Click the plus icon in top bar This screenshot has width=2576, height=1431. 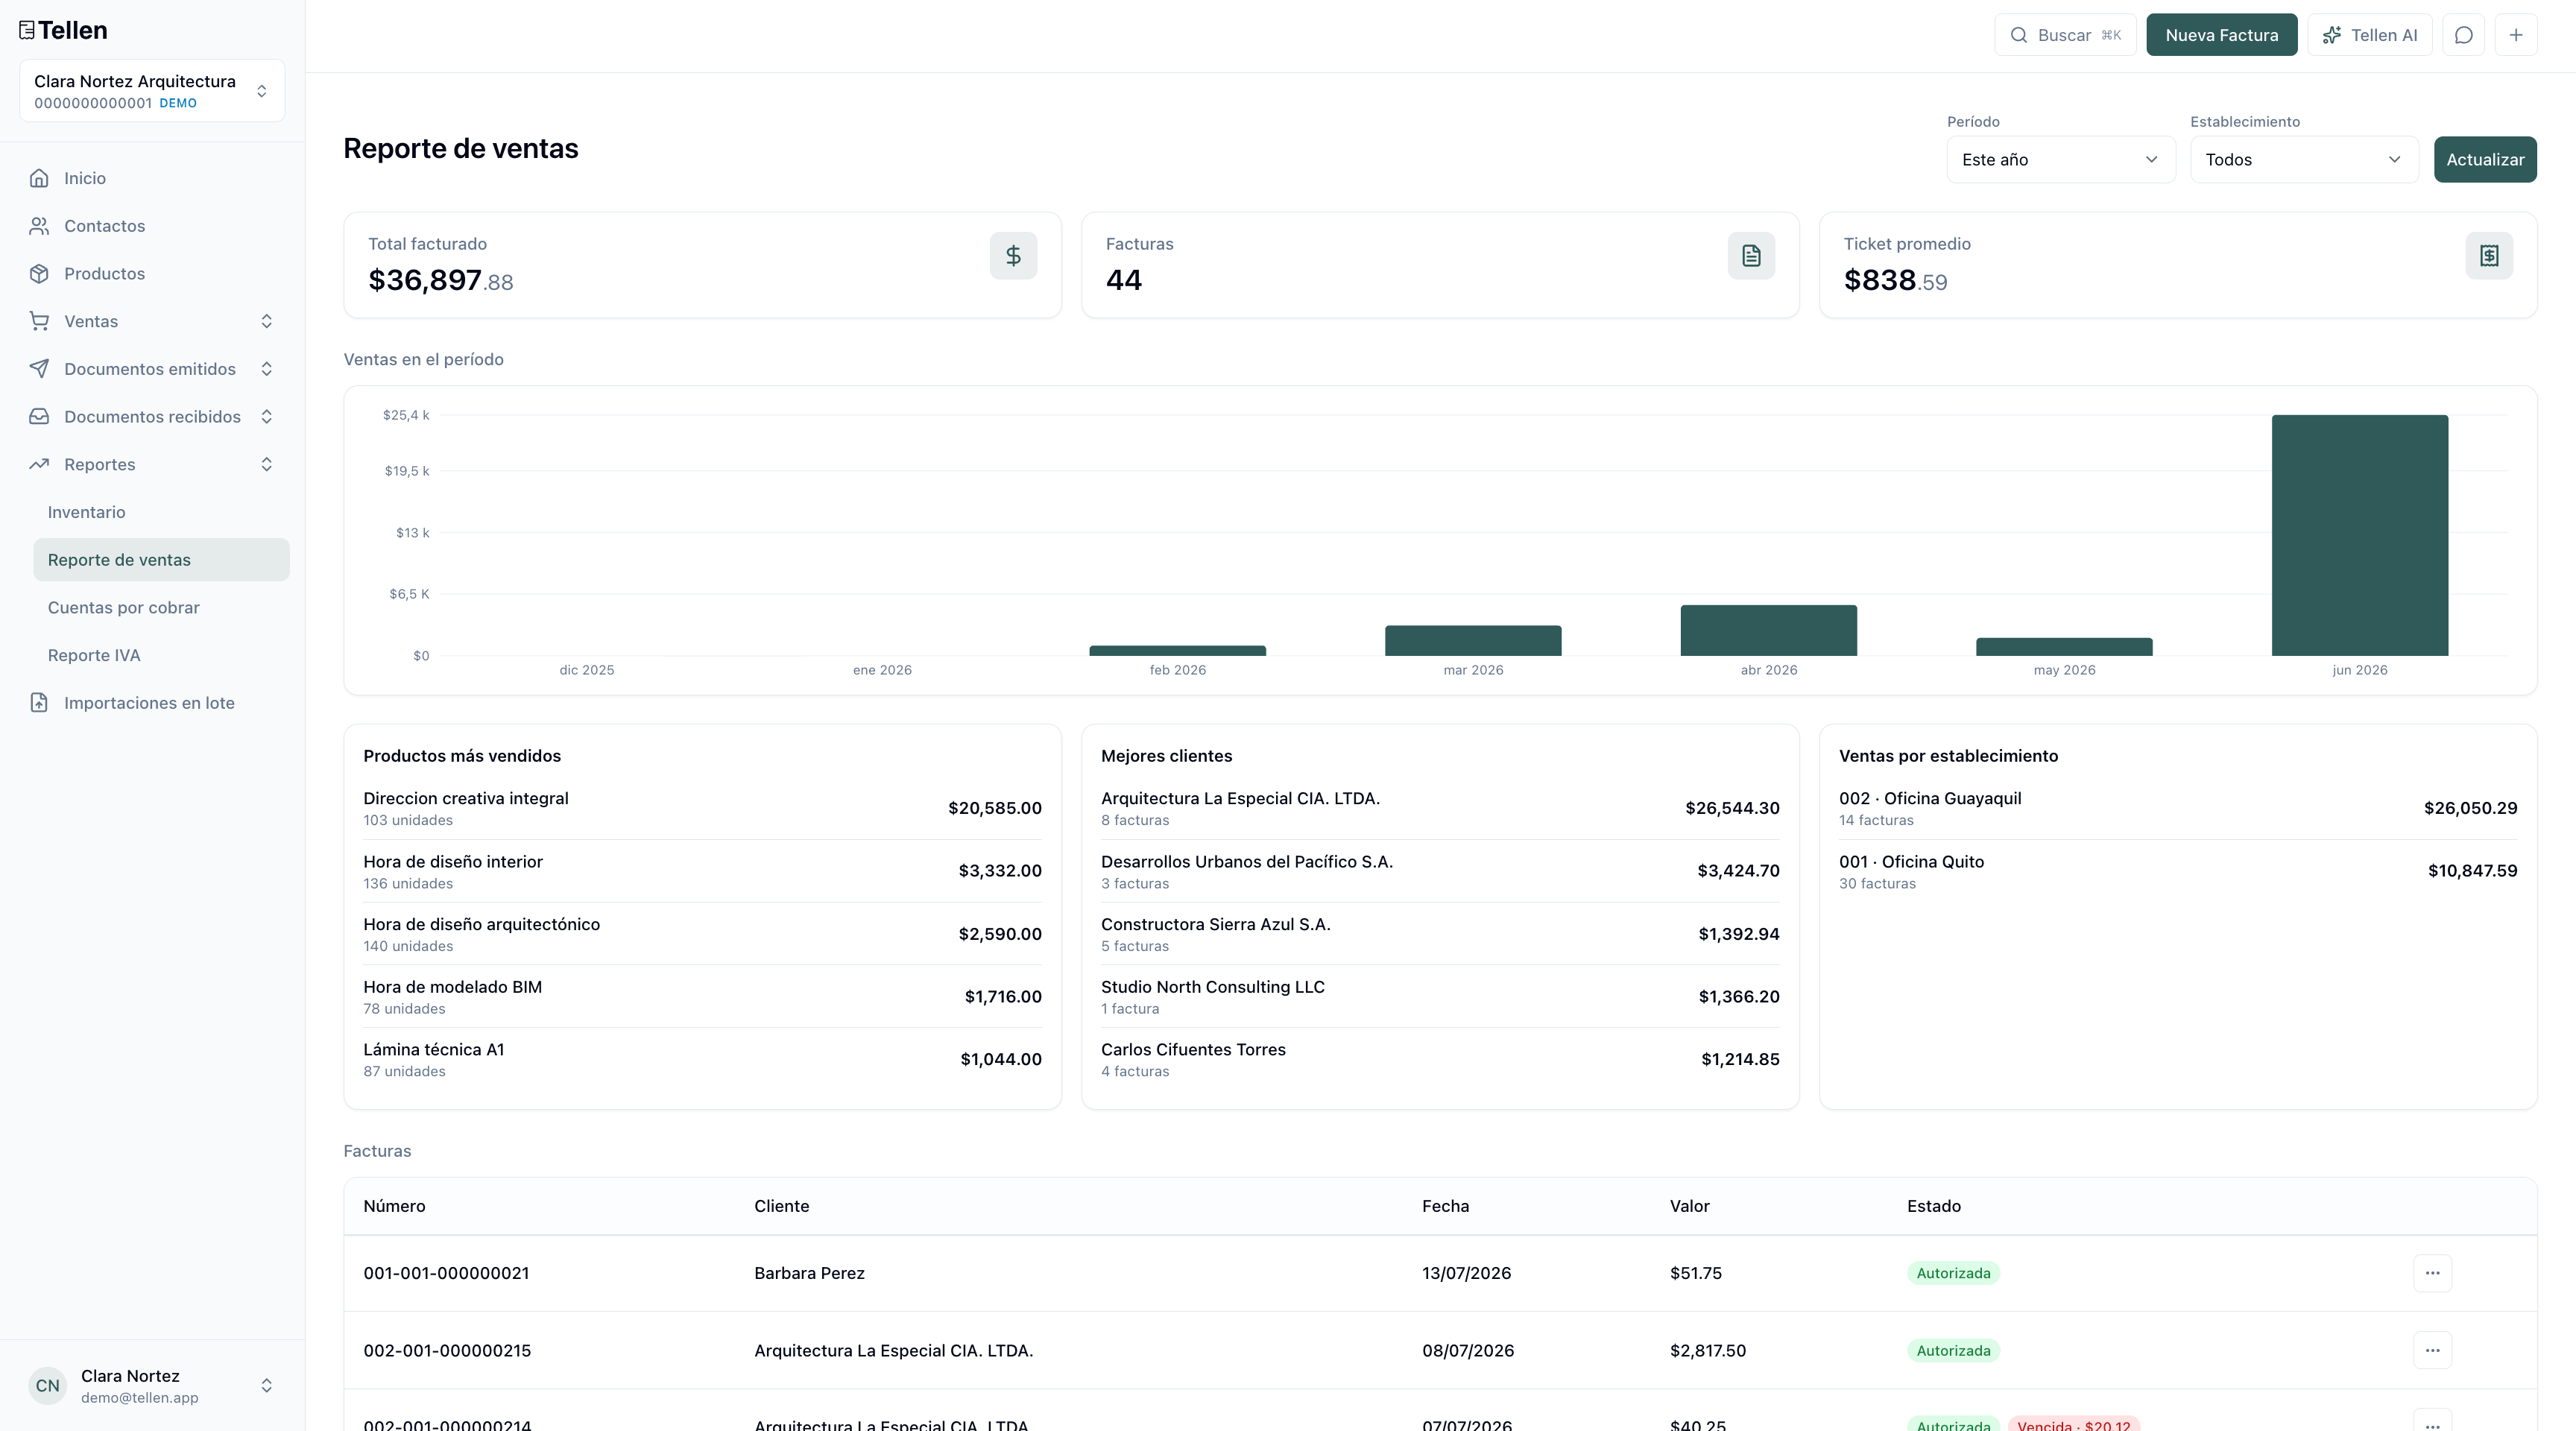(x=2515, y=35)
